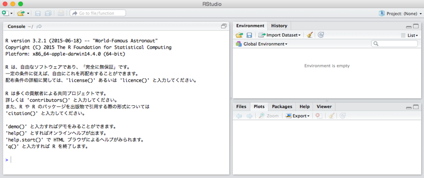Click the view current working directory arrow
The height and width of the screenshot is (178, 424).
click(39, 26)
